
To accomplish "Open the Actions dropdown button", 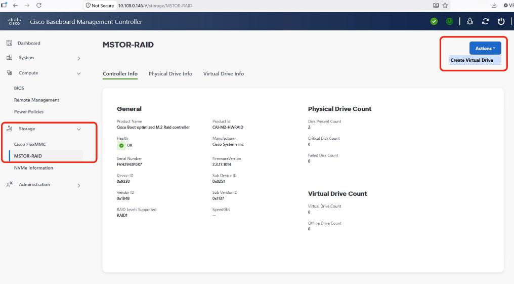I will tap(485, 48).
